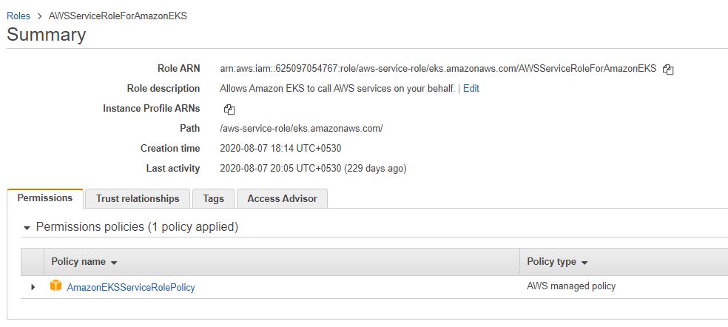Select the Permissions tab
The width and height of the screenshot is (728, 327).
(x=45, y=198)
